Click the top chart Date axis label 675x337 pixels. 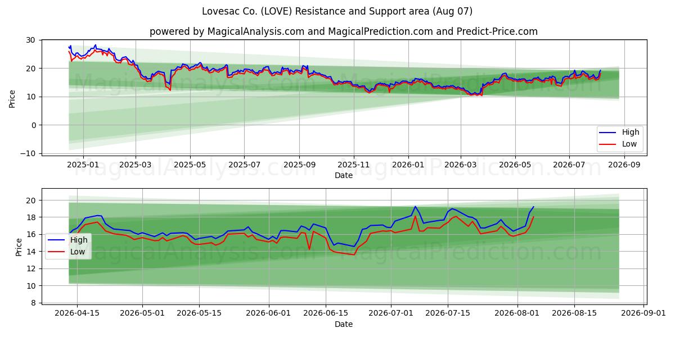point(344,175)
